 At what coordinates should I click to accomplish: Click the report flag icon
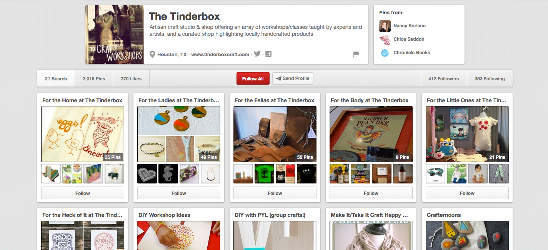point(356,55)
